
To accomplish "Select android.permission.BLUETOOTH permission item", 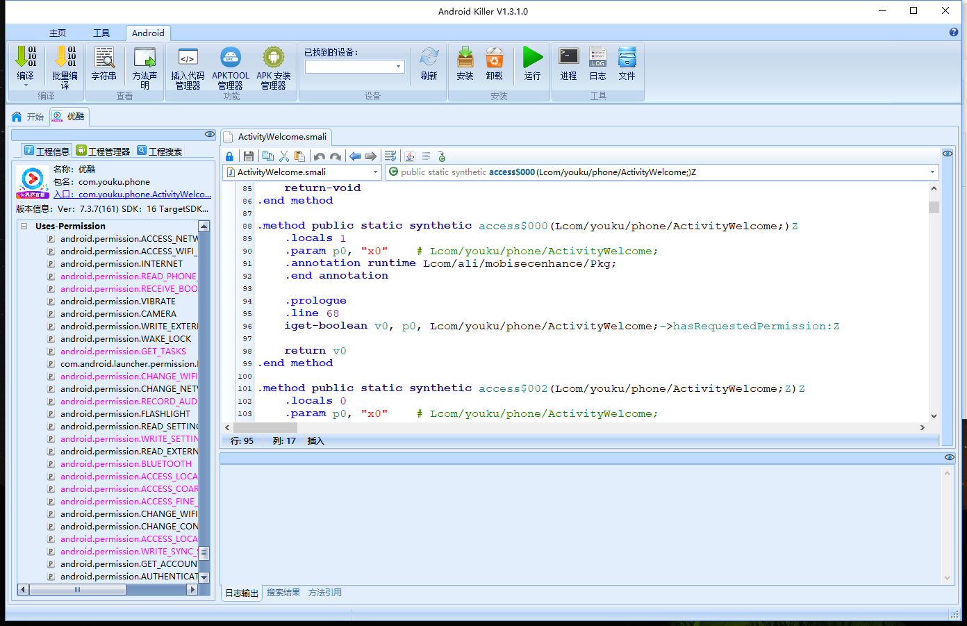I will [126, 464].
